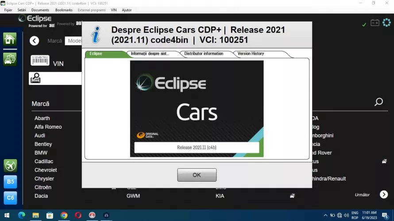Click the battery status icon
Screen dimensions: 394x221
click(x=375, y=23)
